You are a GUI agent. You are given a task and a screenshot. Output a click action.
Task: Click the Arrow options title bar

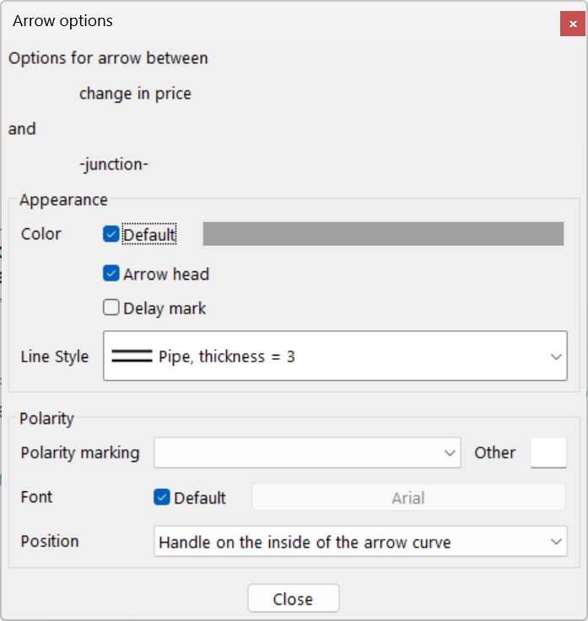253,21
